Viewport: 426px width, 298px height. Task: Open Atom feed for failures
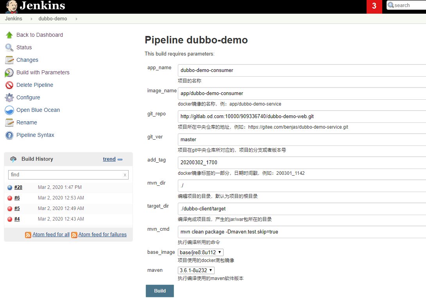(x=102, y=235)
